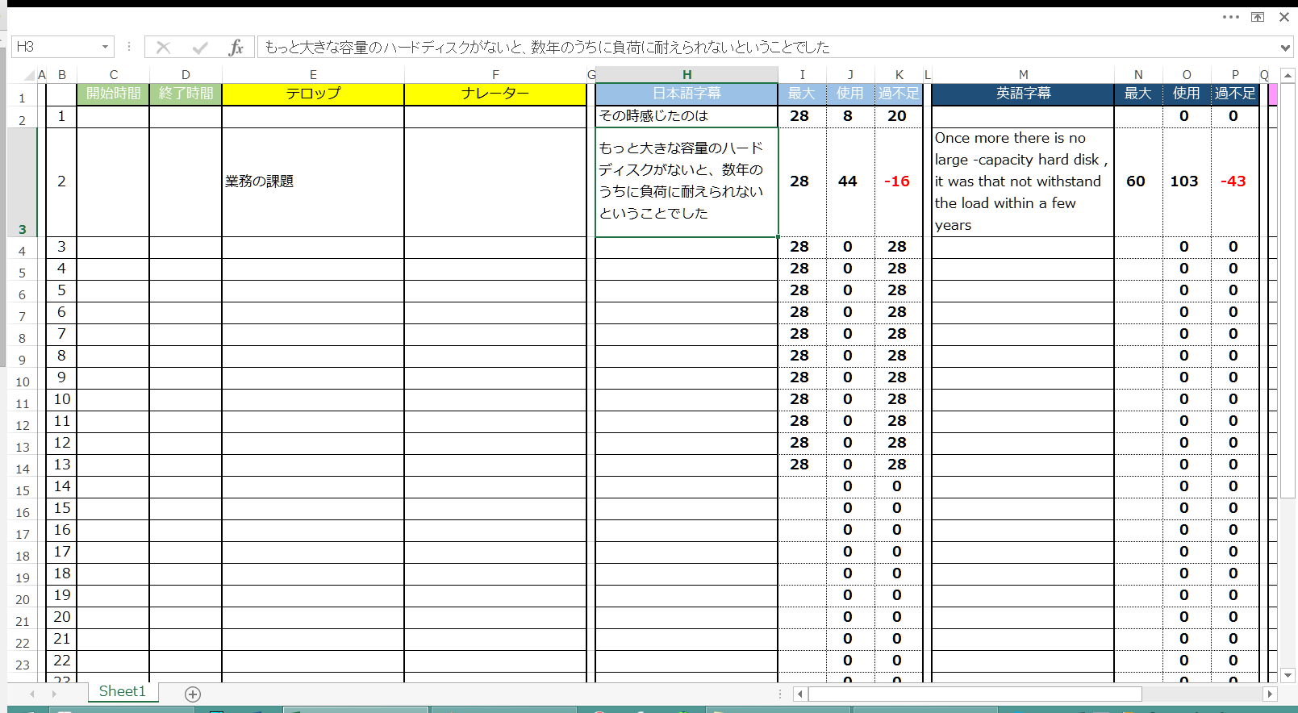This screenshot has height=713, width=1298.
Task: Open the three-dots more options icon
Action: click(x=1230, y=17)
